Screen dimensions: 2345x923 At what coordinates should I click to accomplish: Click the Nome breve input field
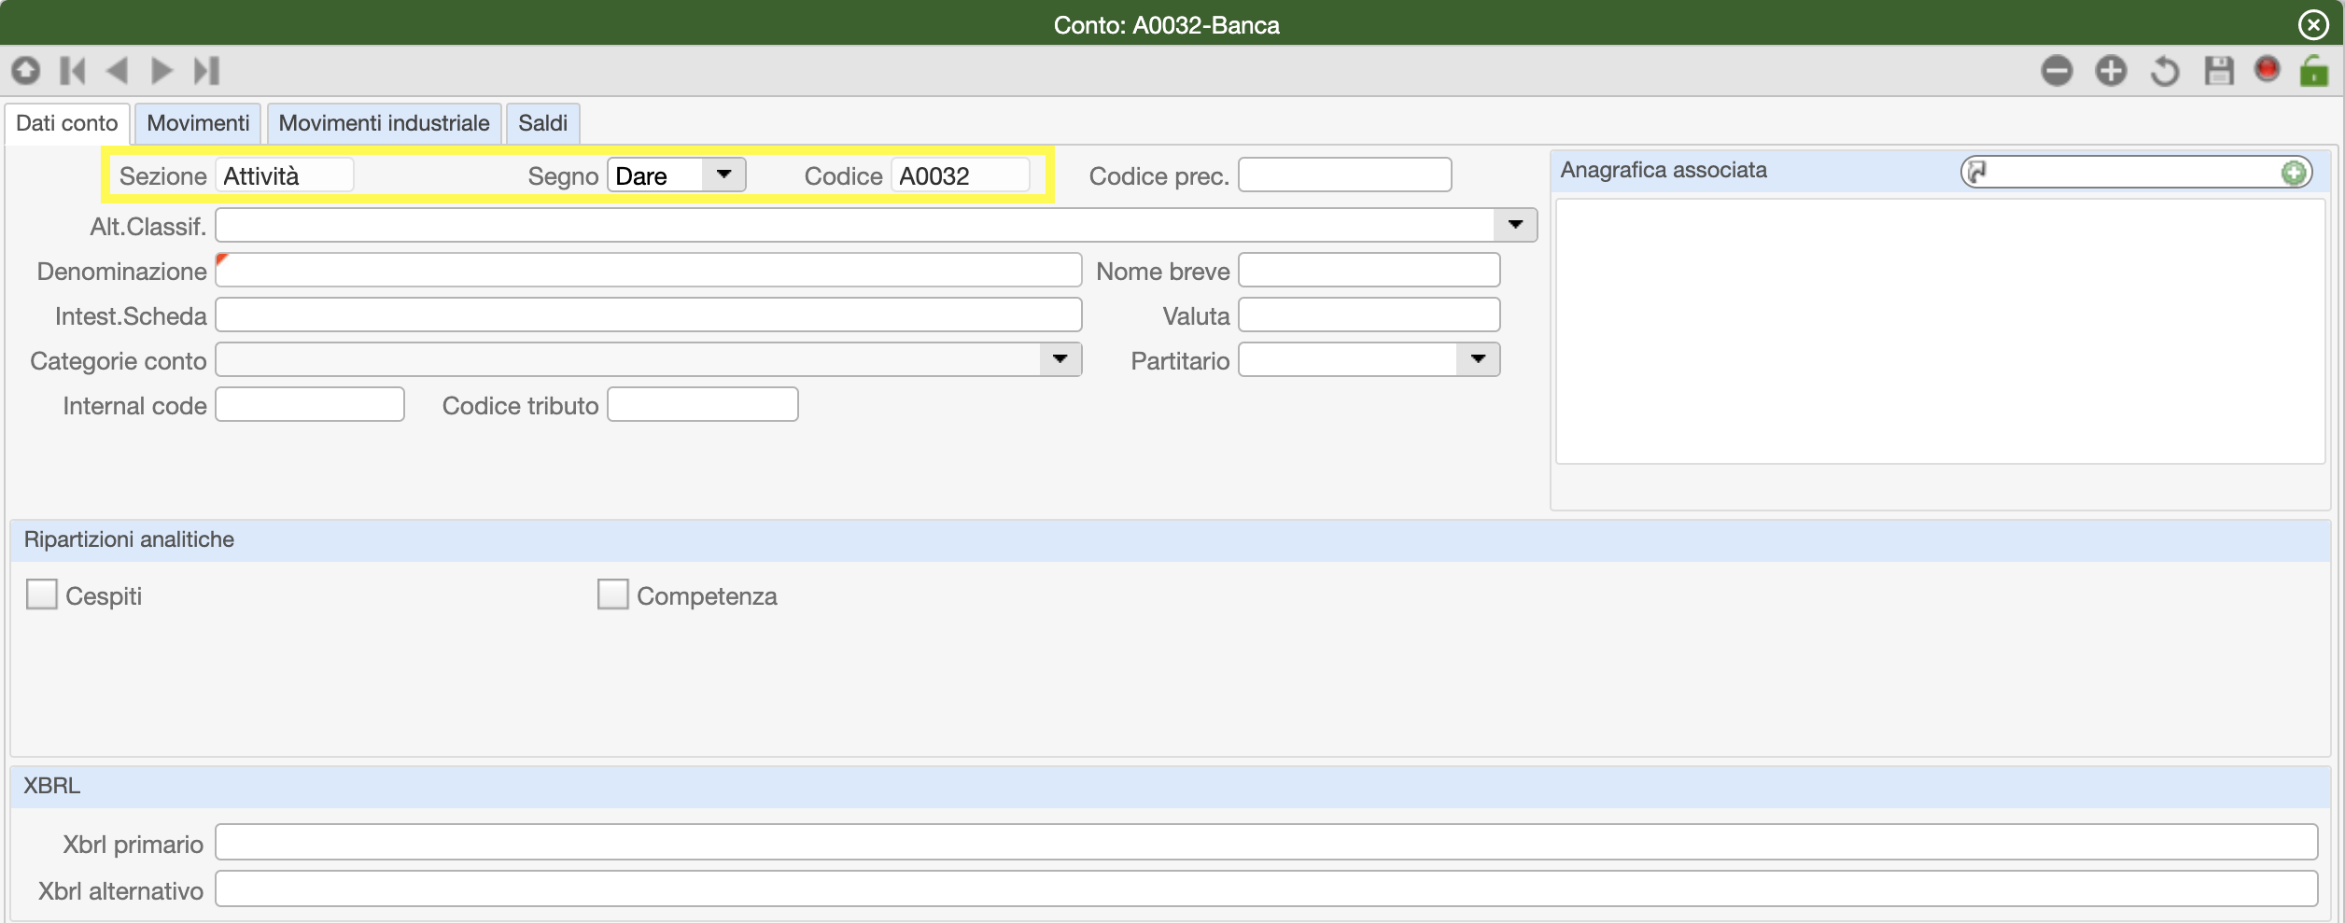pyautogui.click(x=1369, y=271)
